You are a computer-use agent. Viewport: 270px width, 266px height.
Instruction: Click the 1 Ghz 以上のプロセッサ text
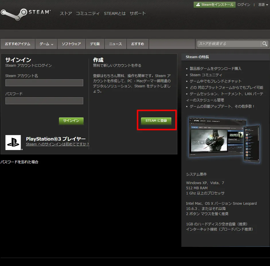(x=205, y=193)
